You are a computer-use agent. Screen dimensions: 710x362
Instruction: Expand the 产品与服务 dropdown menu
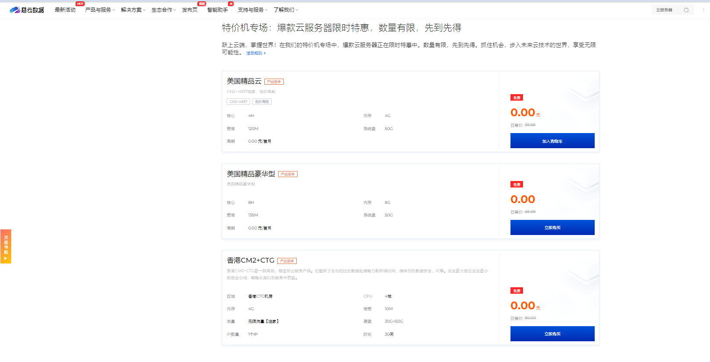pyautogui.click(x=100, y=10)
